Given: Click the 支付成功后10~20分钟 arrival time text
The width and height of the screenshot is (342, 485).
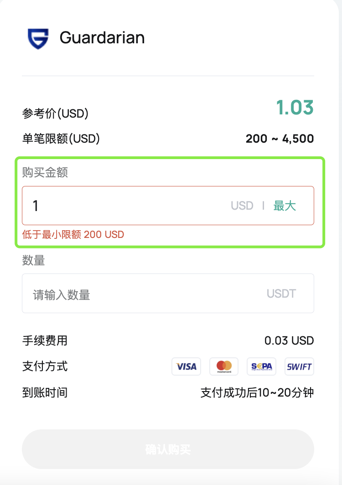Looking at the screenshot, I should click(257, 392).
